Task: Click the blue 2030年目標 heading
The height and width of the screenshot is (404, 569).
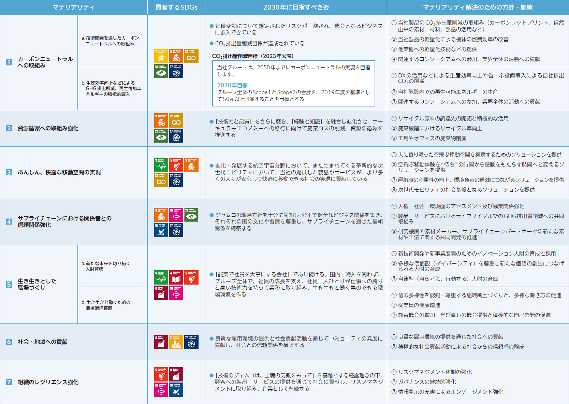Action: click(x=232, y=85)
